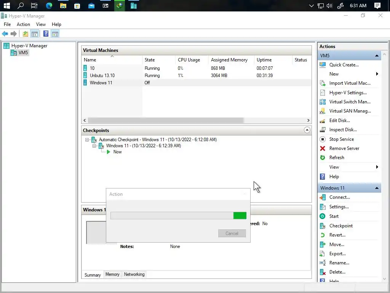This screenshot has height=293, width=390.
Task: Click the Virtual Switch Manager icon
Action: point(323,101)
